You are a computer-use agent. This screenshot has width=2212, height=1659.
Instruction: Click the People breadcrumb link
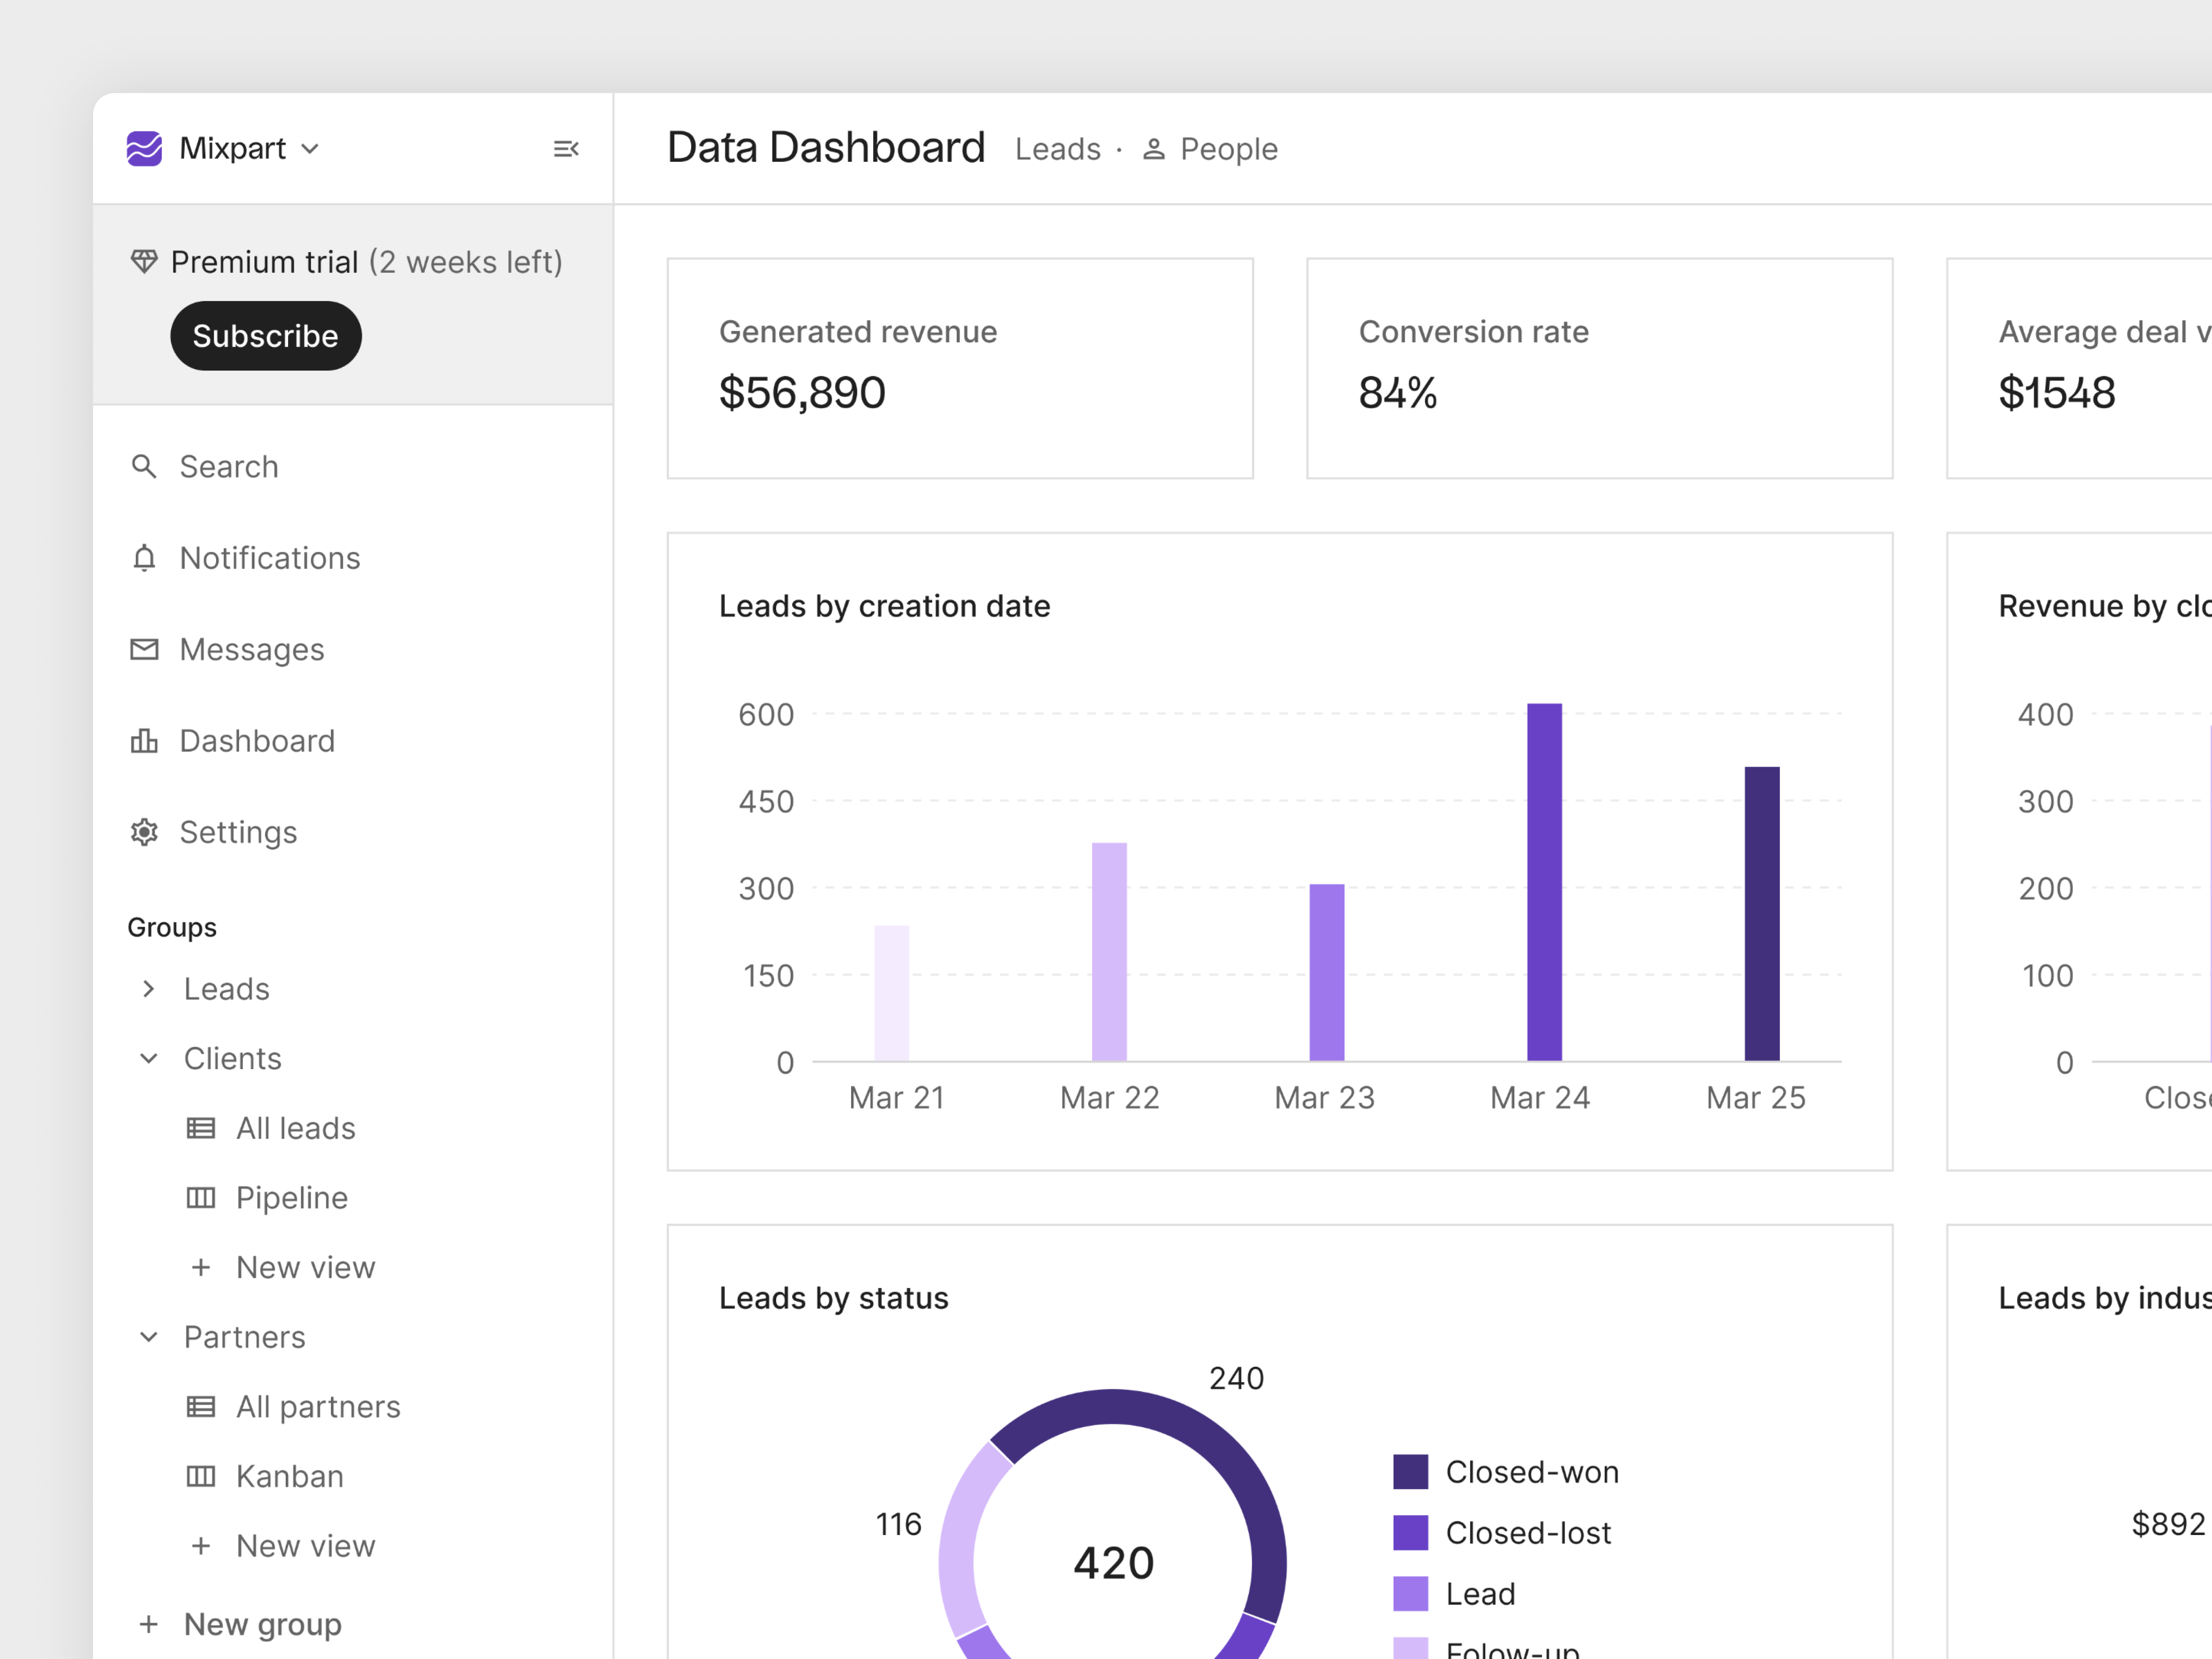point(1228,149)
